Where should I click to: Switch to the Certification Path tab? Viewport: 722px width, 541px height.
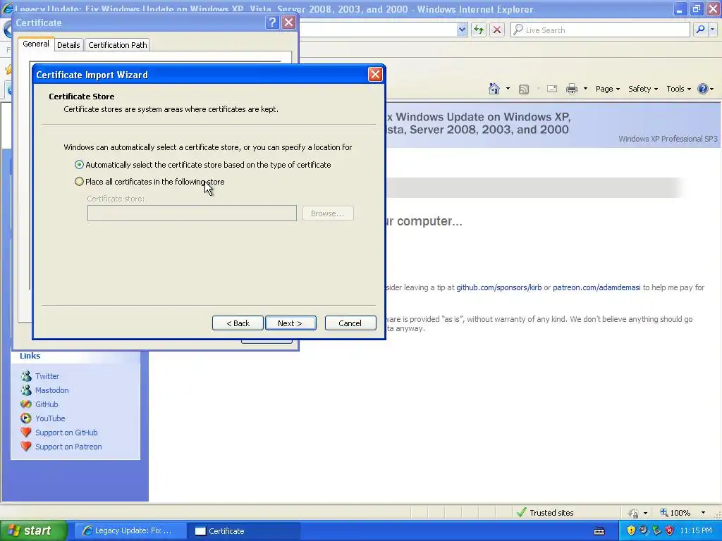pyautogui.click(x=118, y=44)
